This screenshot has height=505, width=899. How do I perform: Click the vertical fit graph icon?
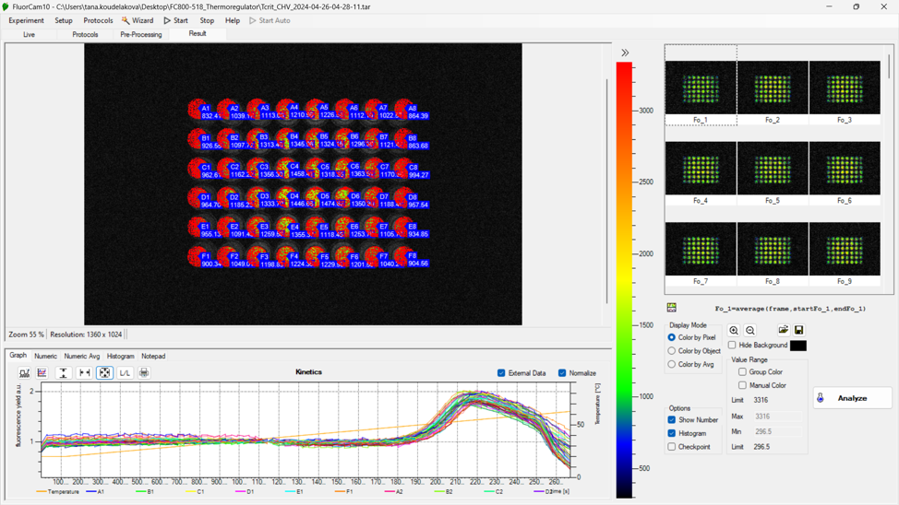[x=63, y=373]
